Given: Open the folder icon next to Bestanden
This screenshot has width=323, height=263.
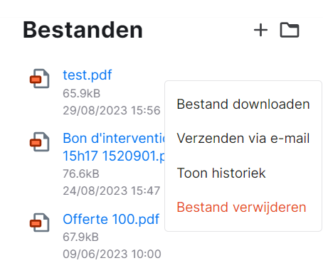Looking at the screenshot, I should (290, 30).
